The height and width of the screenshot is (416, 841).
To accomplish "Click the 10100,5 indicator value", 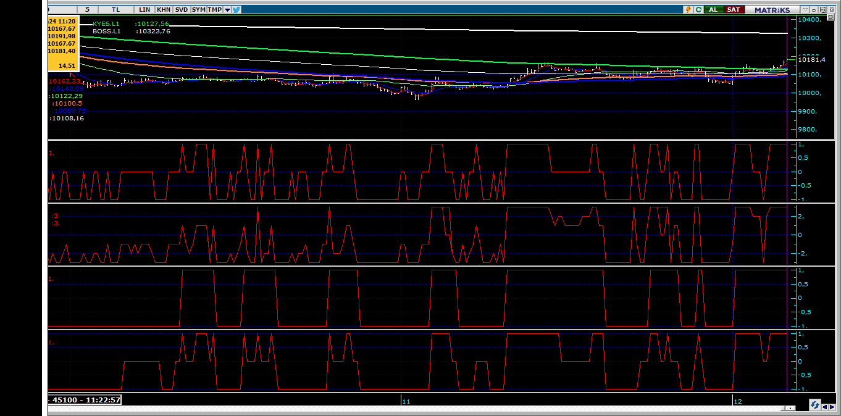I will click(x=68, y=104).
